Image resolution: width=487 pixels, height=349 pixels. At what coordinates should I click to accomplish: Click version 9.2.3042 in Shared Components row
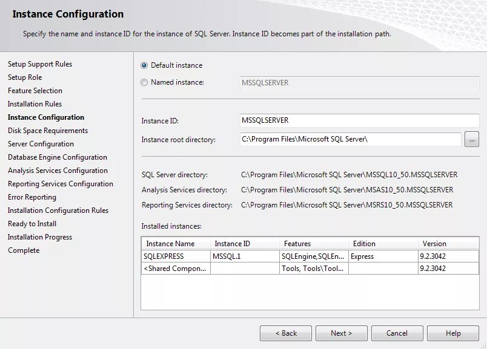click(448, 269)
